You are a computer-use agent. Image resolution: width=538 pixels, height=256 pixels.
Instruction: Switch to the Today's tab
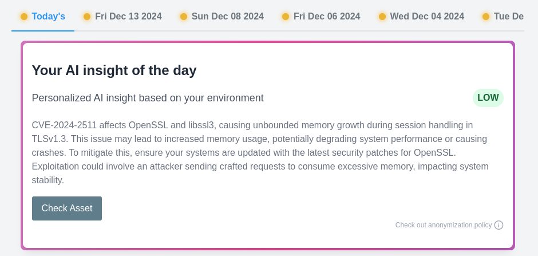pyautogui.click(x=48, y=17)
